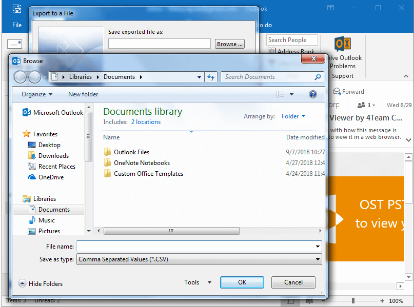Image resolution: width=414 pixels, height=307 pixels.
Task: Click the search magnifier in Search Documents
Action: tap(319, 76)
